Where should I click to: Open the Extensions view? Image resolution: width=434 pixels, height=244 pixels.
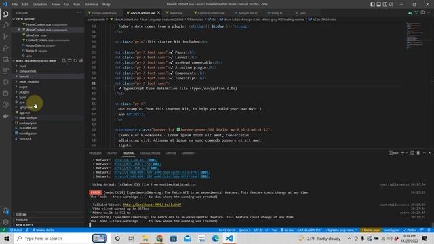[5, 70]
